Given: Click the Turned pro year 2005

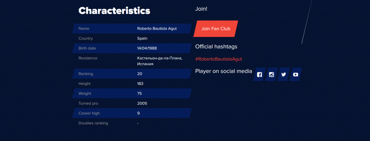Looking at the screenshot, I should [142, 103].
